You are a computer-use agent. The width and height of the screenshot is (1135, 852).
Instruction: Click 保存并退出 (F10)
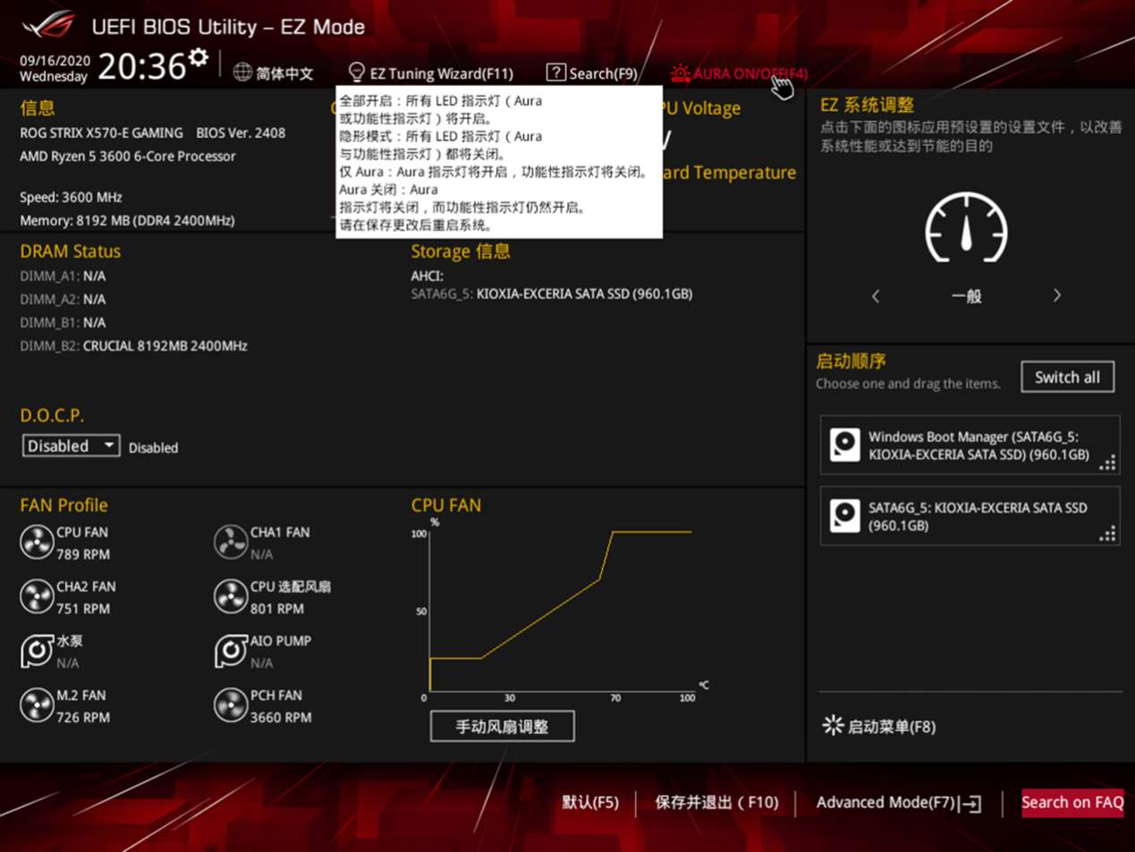(x=717, y=802)
